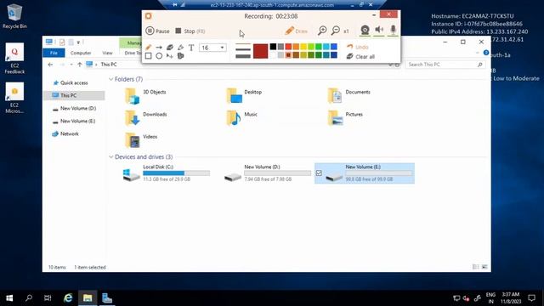
Task: Open Internet Explorer from the taskbar
Action: tap(68, 298)
